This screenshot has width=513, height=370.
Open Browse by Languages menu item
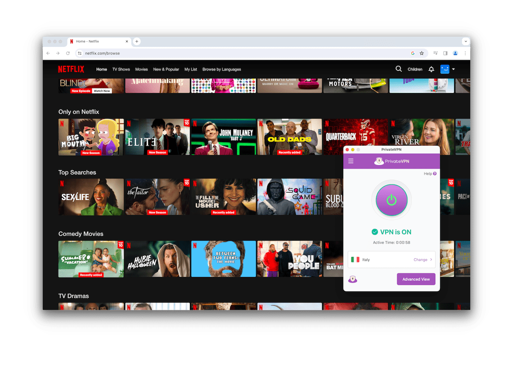221,69
